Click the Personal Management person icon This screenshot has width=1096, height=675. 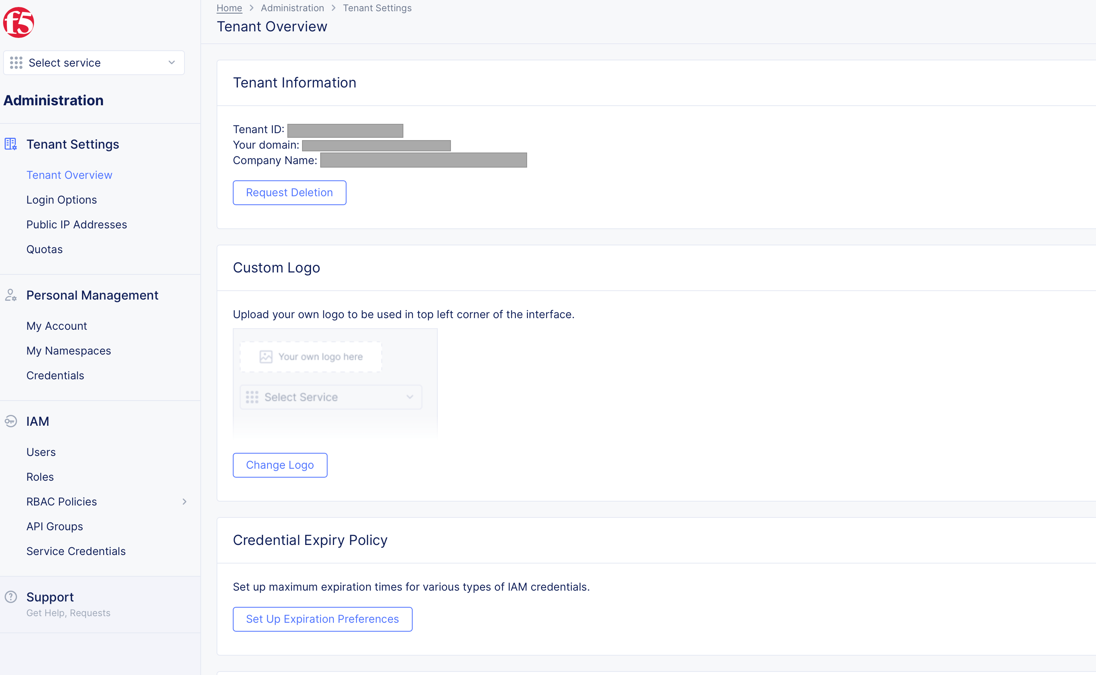10,295
